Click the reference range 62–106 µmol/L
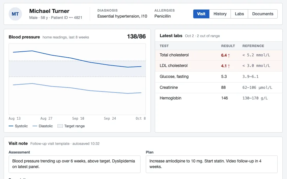Image resolution: width=287 pixels, height=179 pixels. tap(257, 88)
